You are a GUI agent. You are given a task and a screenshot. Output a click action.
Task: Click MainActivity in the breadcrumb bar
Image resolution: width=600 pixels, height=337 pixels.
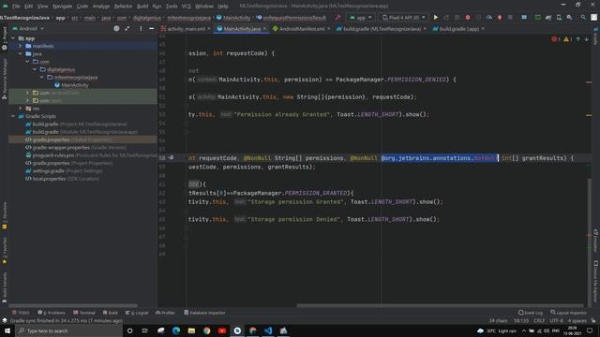(236, 18)
